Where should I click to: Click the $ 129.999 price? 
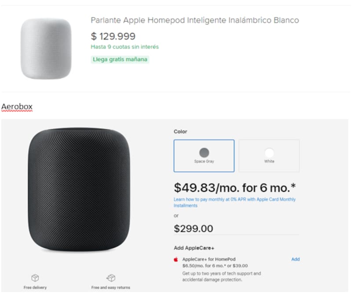click(113, 36)
